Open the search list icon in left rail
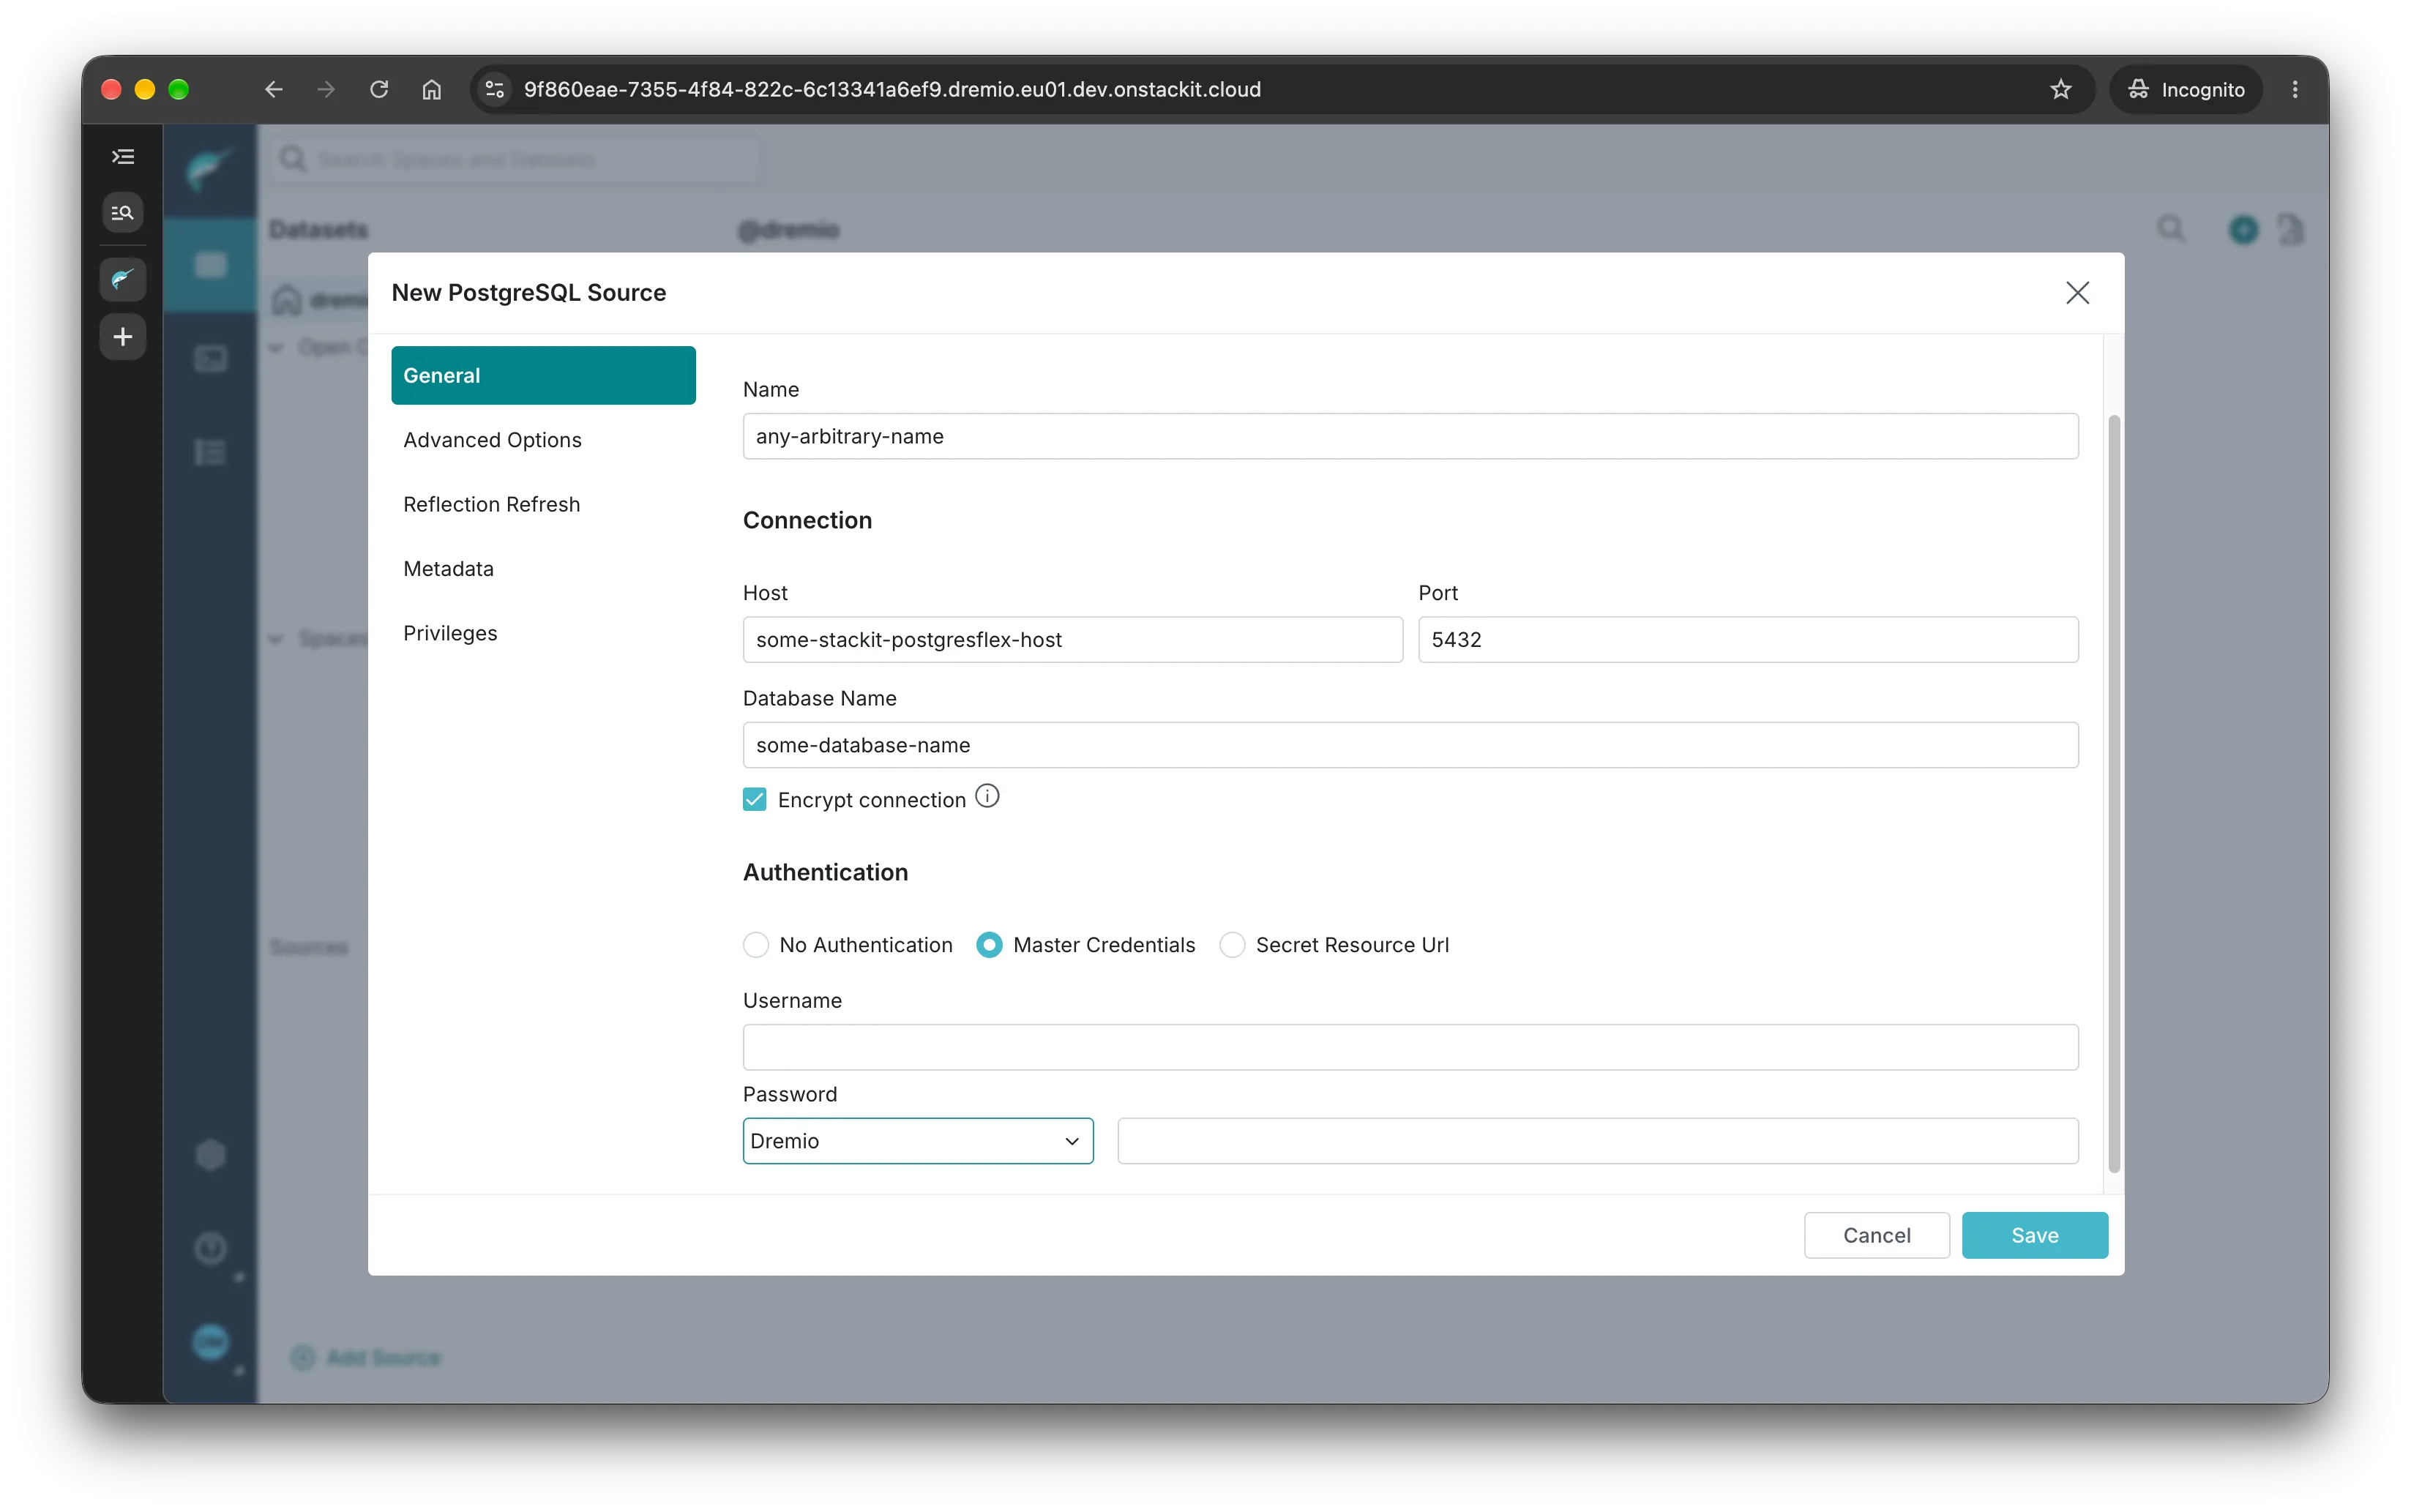Viewport: 2411px width, 1512px height. [x=123, y=213]
